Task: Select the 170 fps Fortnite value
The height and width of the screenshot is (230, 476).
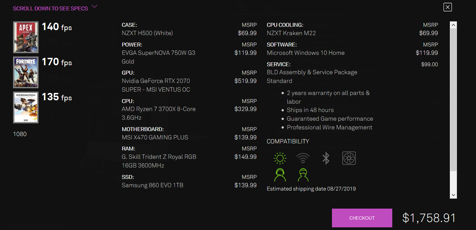Action: point(57,62)
